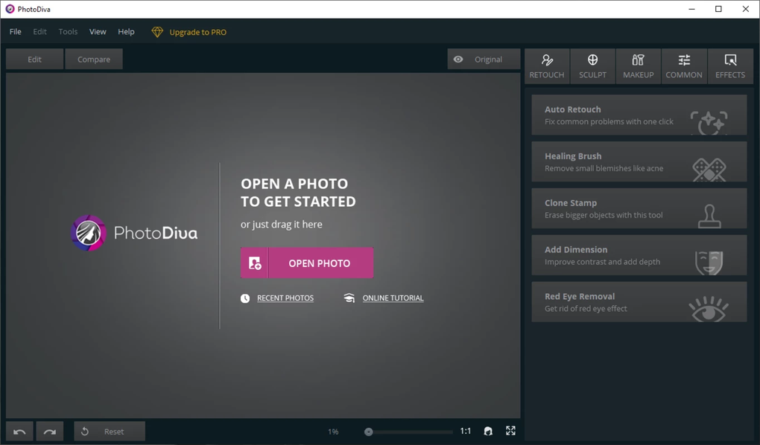Click the fullscreen expand icon
Image resolution: width=760 pixels, height=445 pixels.
pyautogui.click(x=510, y=431)
